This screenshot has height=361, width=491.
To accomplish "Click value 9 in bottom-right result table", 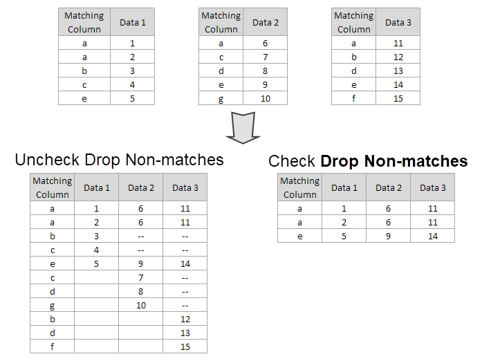I will coord(389,236).
